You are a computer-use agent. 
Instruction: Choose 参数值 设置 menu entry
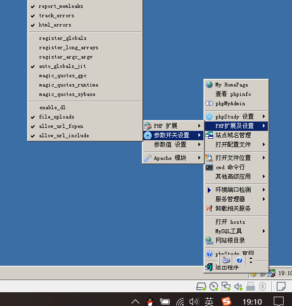(173, 145)
